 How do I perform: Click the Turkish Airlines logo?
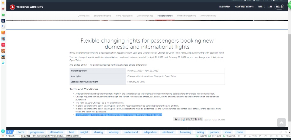tap(26, 7)
